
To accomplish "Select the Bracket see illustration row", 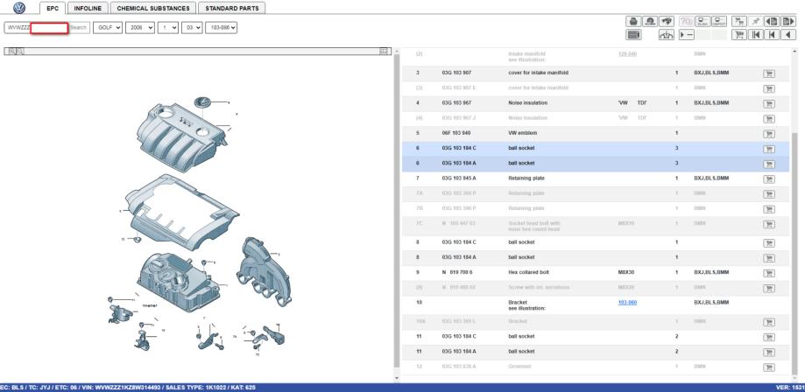I will [596, 305].
